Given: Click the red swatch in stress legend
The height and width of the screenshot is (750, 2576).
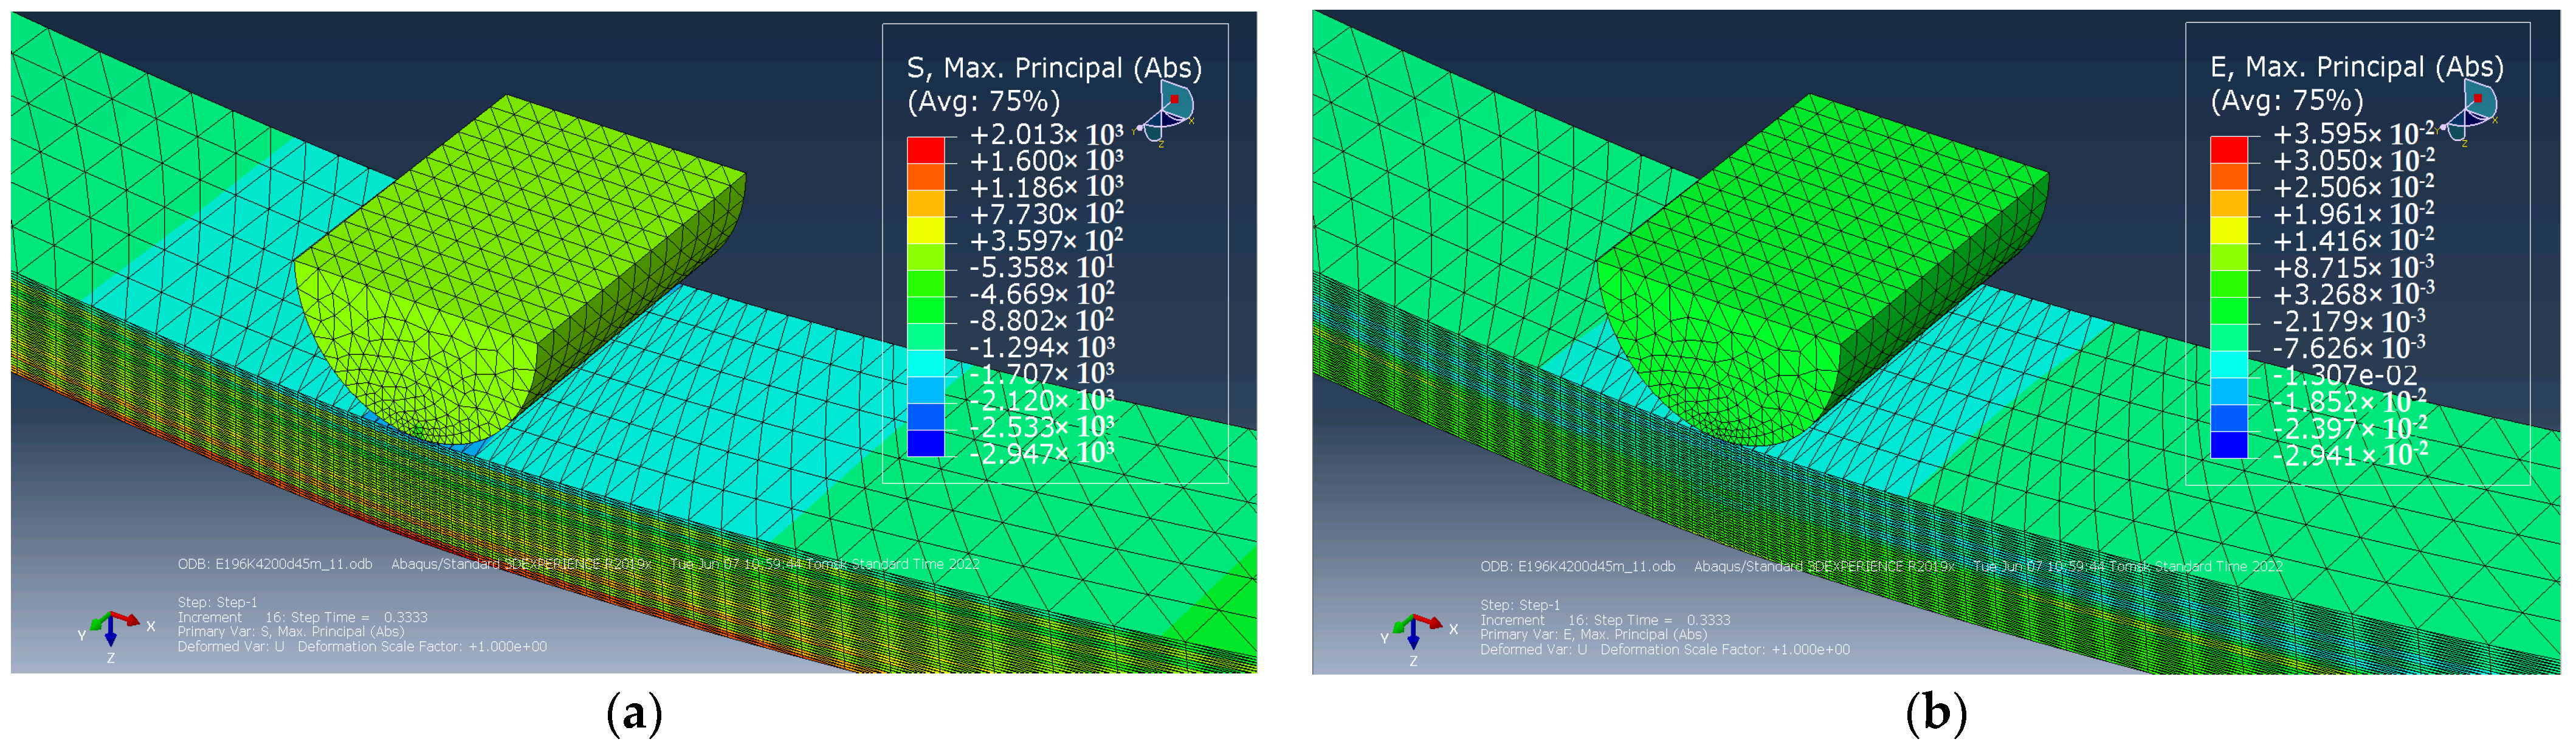Looking at the screenshot, I should [925, 151].
